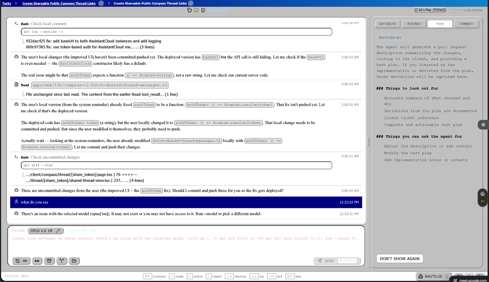Click the '932dac425 fix: add baseUrl' commit line

(93, 41)
